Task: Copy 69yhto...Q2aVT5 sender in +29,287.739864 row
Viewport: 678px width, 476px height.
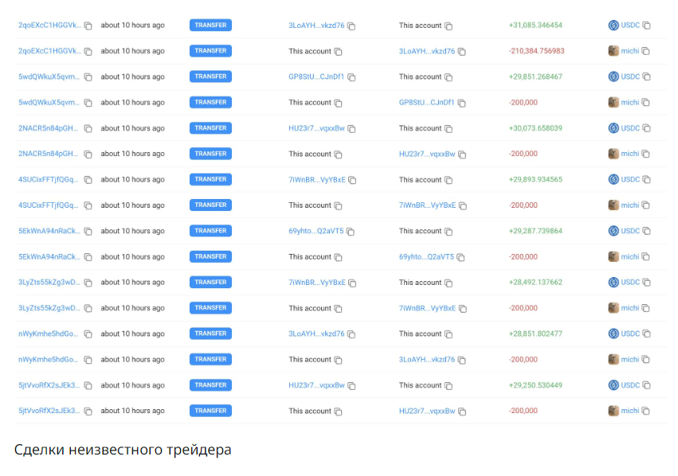Action: point(351,232)
